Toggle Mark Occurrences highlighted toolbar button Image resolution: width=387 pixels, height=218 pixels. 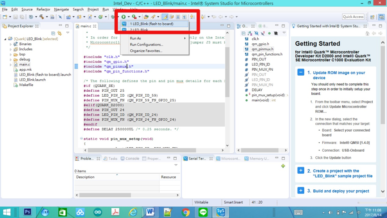point(165,17)
